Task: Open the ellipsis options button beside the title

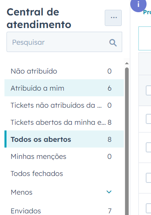Action: click(113, 18)
